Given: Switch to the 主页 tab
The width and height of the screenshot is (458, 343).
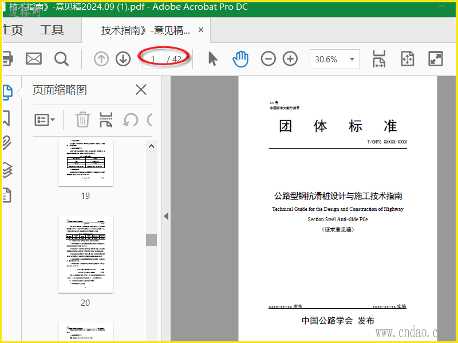Looking at the screenshot, I should (13, 30).
